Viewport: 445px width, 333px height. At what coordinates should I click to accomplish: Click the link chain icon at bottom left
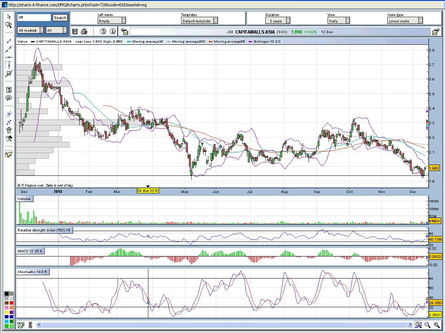pos(30,325)
